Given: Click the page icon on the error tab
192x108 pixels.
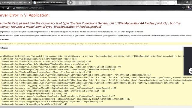Looking at the screenshot, I should 35,3.
